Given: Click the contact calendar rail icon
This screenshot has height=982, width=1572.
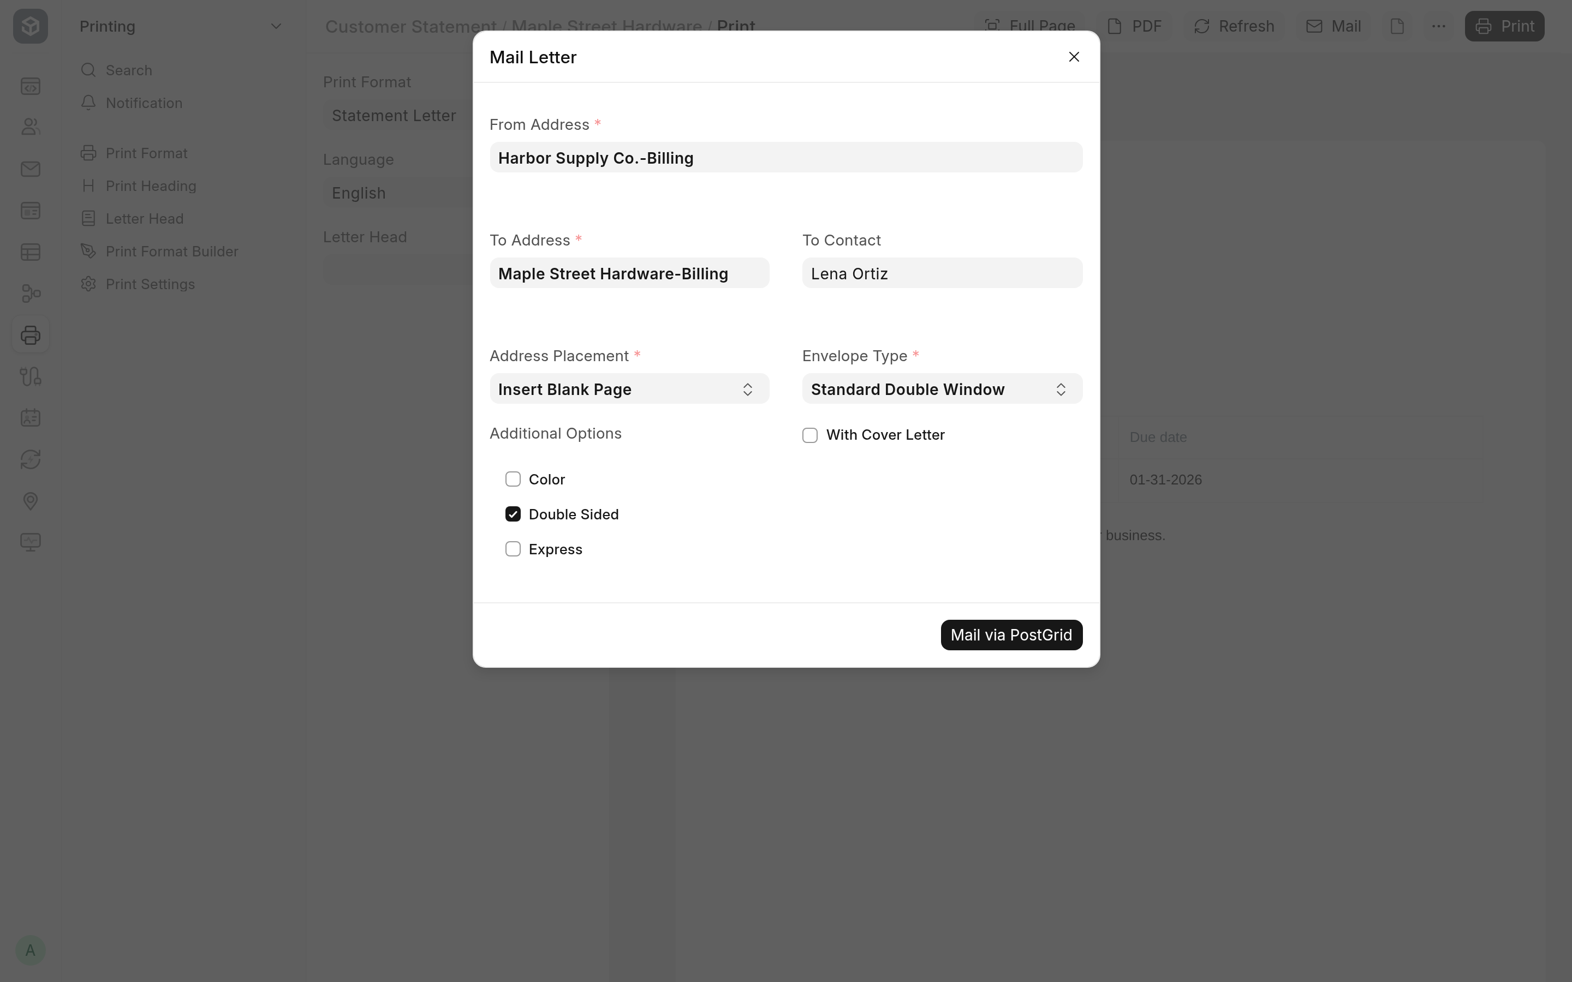Looking at the screenshot, I should [x=31, y=417].
